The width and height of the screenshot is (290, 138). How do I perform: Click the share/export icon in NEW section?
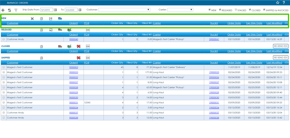point(51,19)
